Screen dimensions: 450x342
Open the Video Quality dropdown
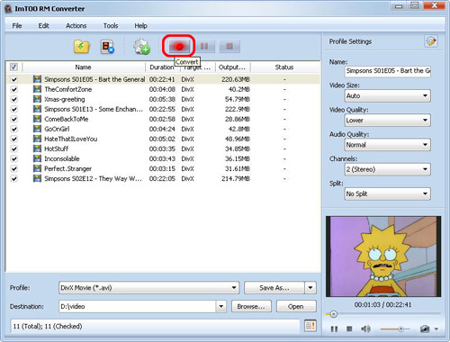[388, 121]
